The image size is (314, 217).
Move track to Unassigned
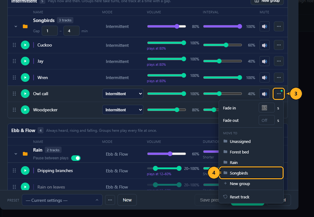[251, 142]
